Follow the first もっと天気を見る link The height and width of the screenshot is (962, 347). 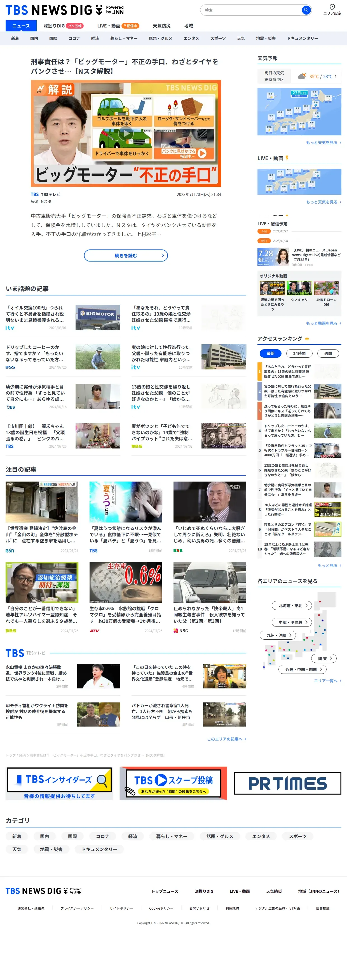pos(323,143)
